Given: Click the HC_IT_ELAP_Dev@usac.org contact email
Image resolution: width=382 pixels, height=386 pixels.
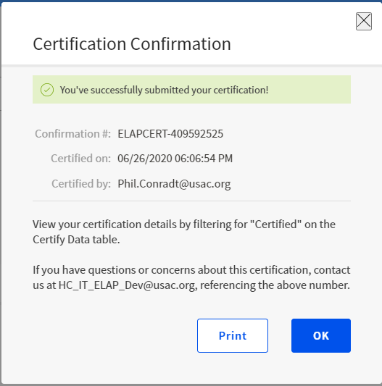Looking at the screenshot, I should click(127, 285).
